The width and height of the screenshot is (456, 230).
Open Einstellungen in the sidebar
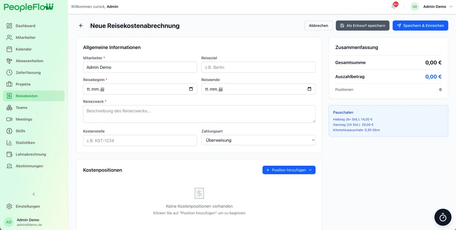click(34, 206)
